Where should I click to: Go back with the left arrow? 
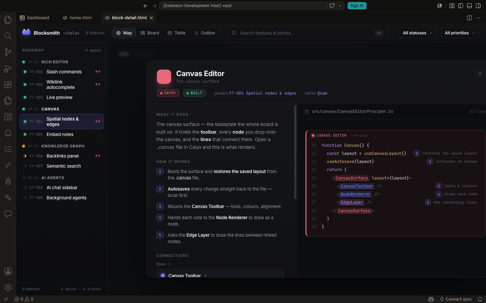145,6
